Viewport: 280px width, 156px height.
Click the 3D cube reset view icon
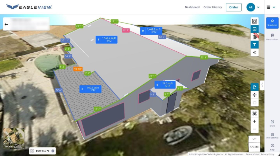[x=254, y=113]
